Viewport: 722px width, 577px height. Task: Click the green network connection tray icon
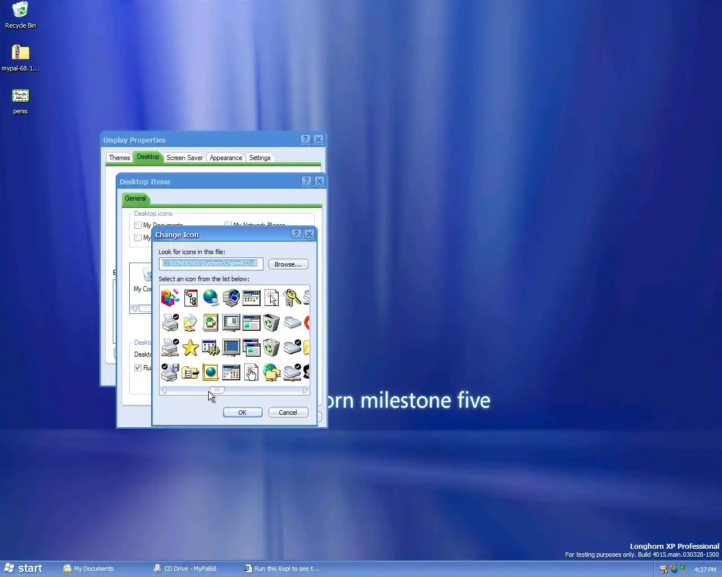(x=683, y=569)
